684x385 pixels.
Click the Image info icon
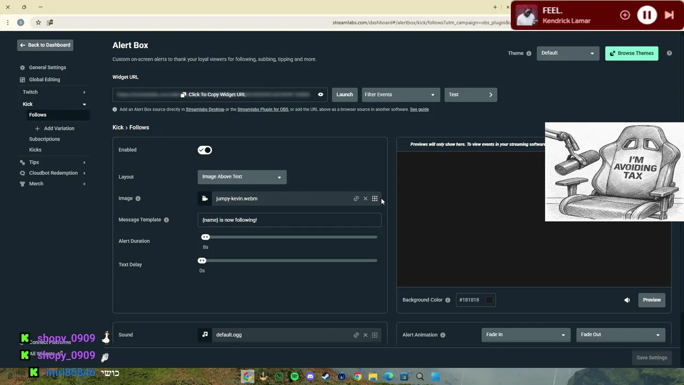click(138, 198)
